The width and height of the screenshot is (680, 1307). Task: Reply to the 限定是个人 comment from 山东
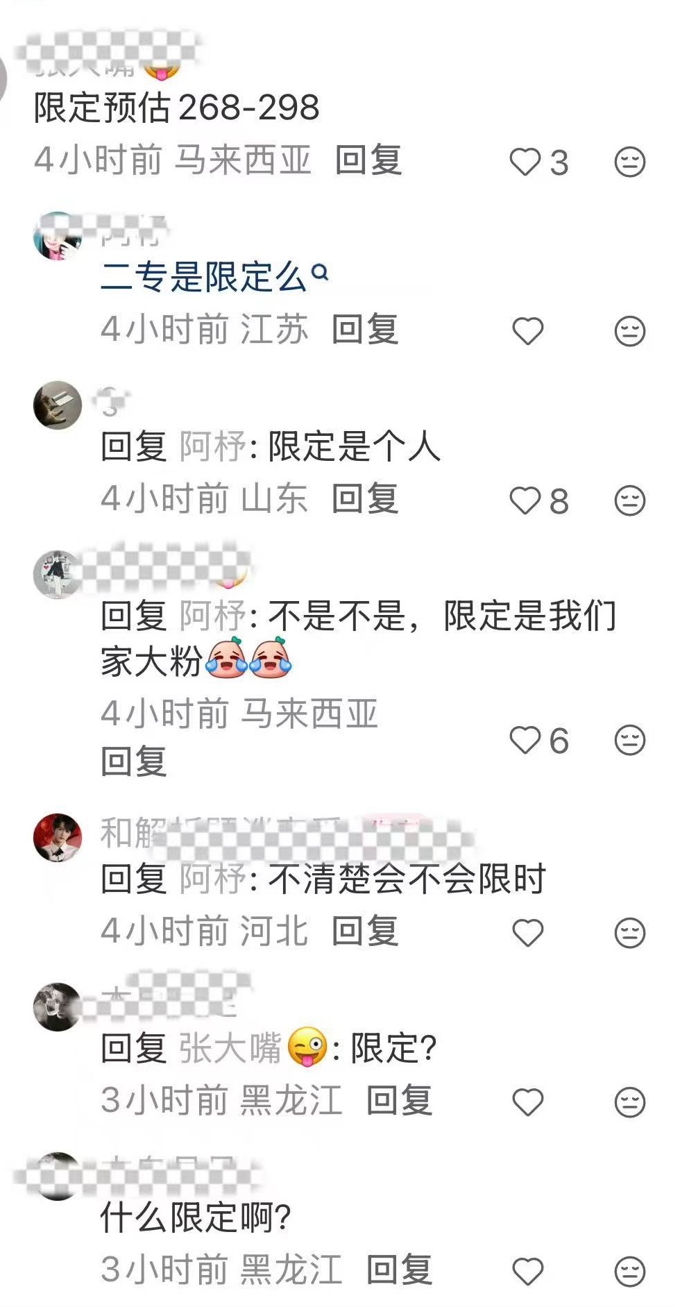(x=365, y=498)
